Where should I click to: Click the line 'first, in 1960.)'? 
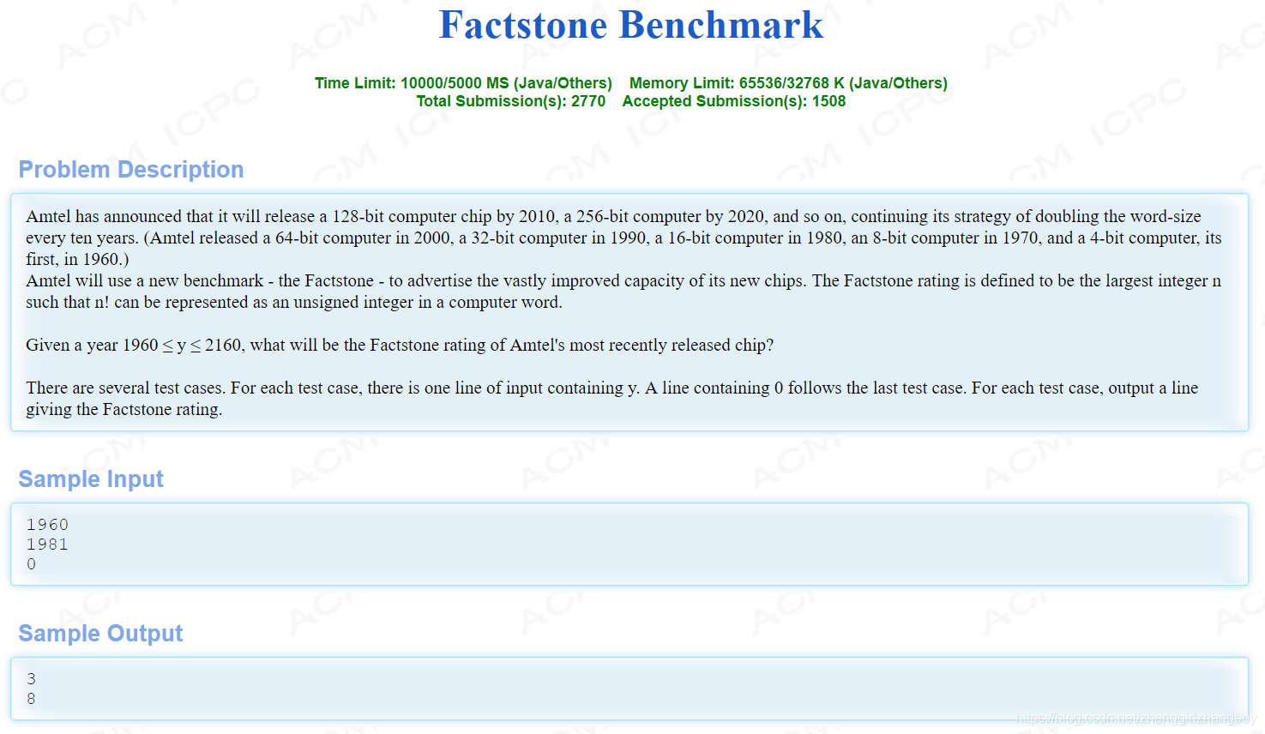pos(77,259)
